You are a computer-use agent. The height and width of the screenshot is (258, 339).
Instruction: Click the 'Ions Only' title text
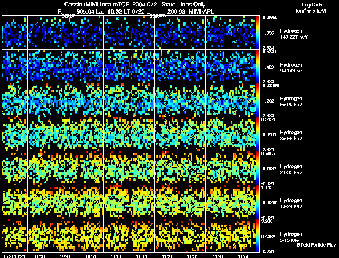[193, 5]
